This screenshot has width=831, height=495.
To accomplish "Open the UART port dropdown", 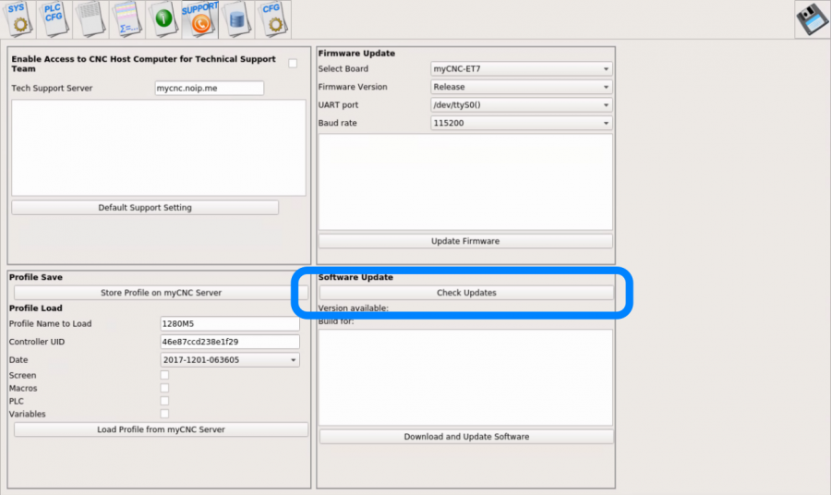I will pos(521,105).
